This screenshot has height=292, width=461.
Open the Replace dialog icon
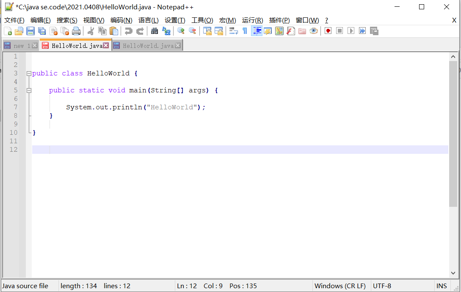point(166,31)
